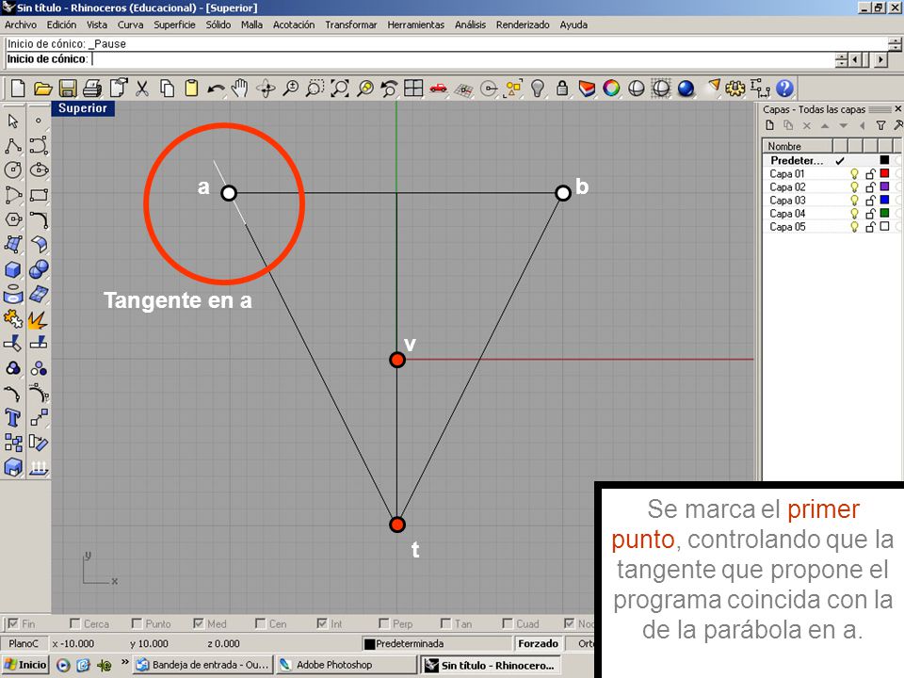The image size is (904, 678).
Task: Toggle the Forzado status bar button
Action: 538,643
